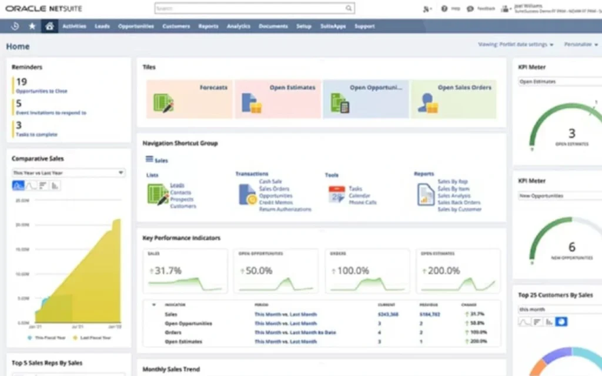Open the Home icon in navigation bar

(49, 26)
